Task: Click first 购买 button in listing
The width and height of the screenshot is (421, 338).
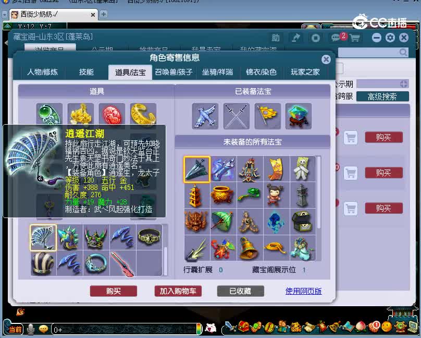Action: [x=383, y=137]
